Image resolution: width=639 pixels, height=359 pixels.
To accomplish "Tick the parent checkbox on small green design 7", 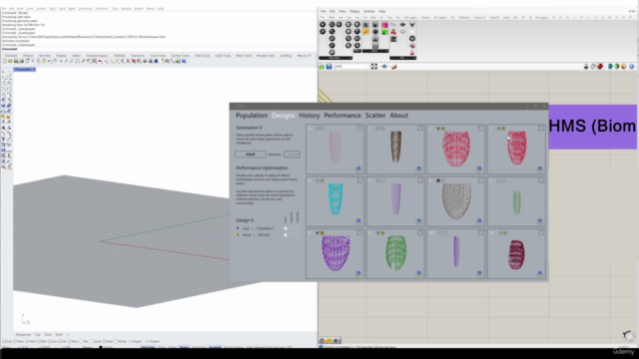I will click(x=541, y=180).
